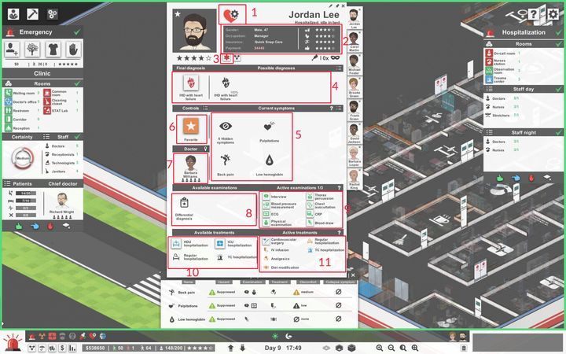Expand the list icon next to Controls
The image size is (566, 354).
[205, 108]
